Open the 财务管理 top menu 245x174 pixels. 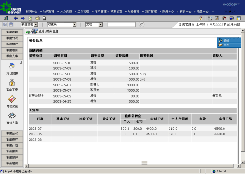tap(134, 11)
